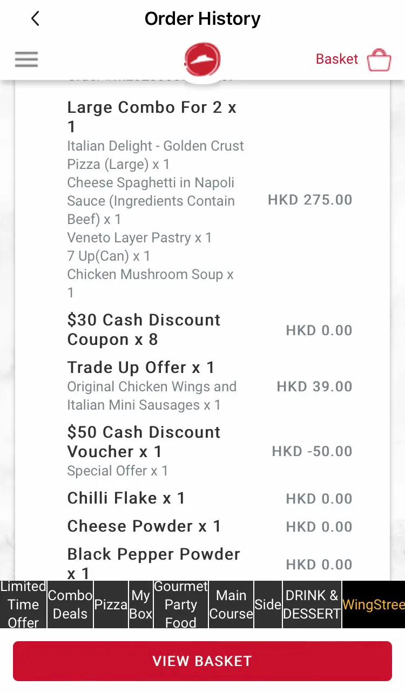
Task: Tap the back arrow icon
Action: coord(35,19)
